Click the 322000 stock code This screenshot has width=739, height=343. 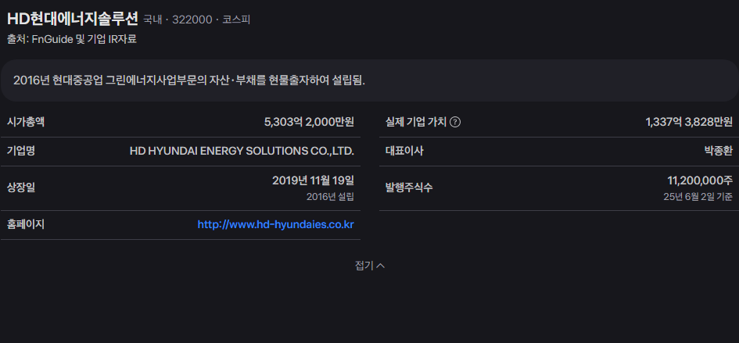coord(192,20)
